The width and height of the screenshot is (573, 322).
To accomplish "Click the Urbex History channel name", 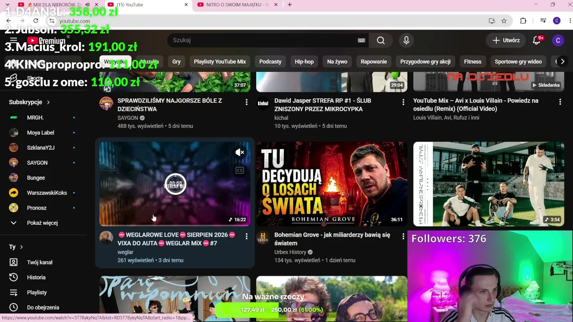I will tap(290, 252).
